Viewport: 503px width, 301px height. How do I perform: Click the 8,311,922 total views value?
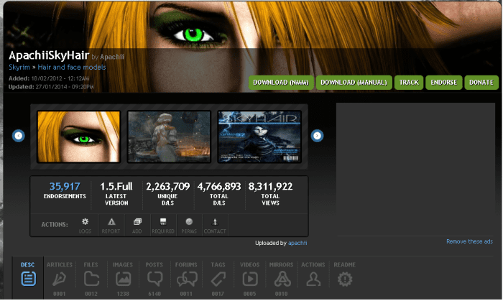(x=270, y=187)
